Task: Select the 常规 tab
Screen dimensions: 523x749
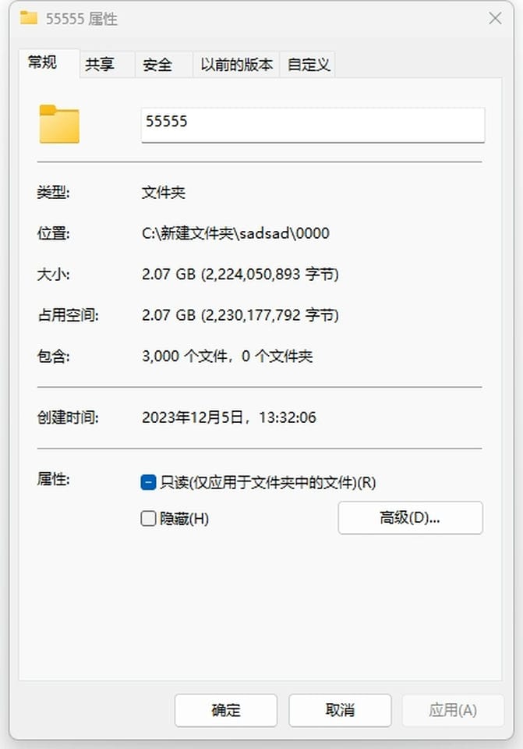Action: (x=49, y=62)
